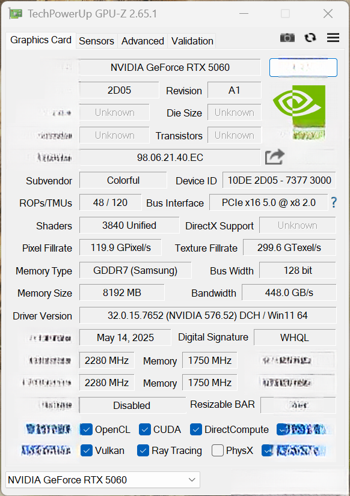The image size is (350, 496).
Task: Select the Graphics Card tab
Action: point(40,40)
